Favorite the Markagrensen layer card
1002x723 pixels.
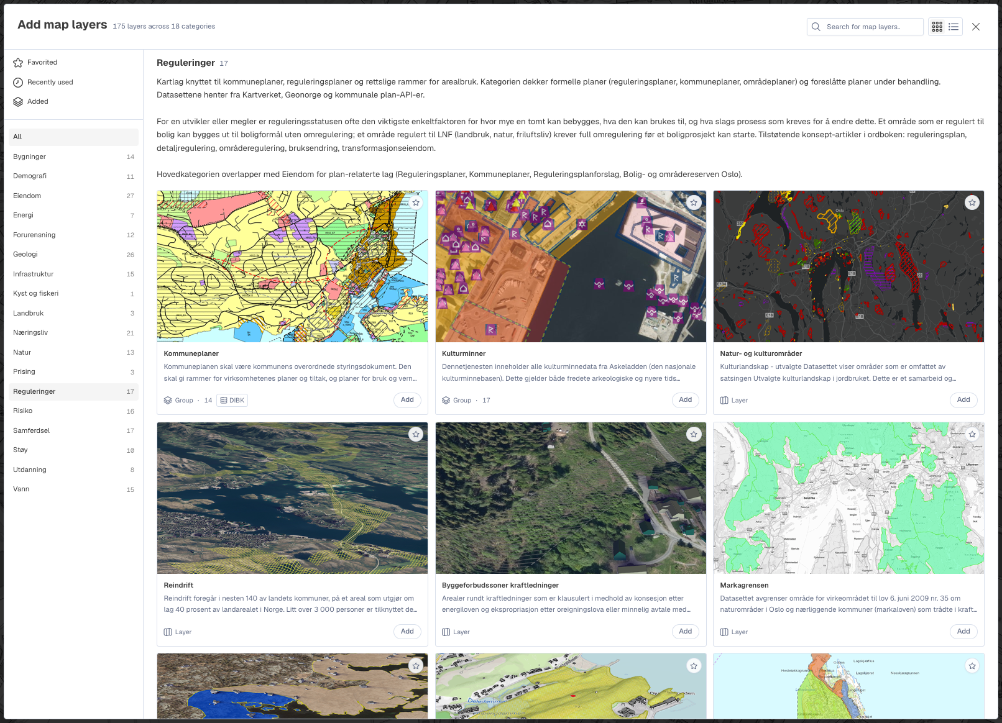pyautogui.click(x=972, y=434)
